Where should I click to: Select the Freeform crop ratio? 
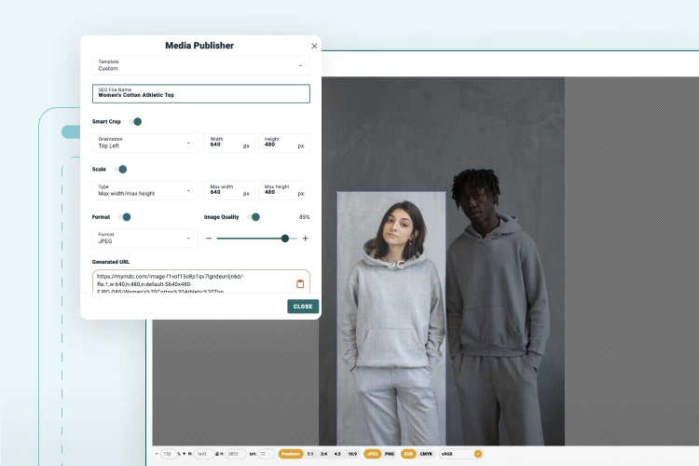[x=290, y=454]
